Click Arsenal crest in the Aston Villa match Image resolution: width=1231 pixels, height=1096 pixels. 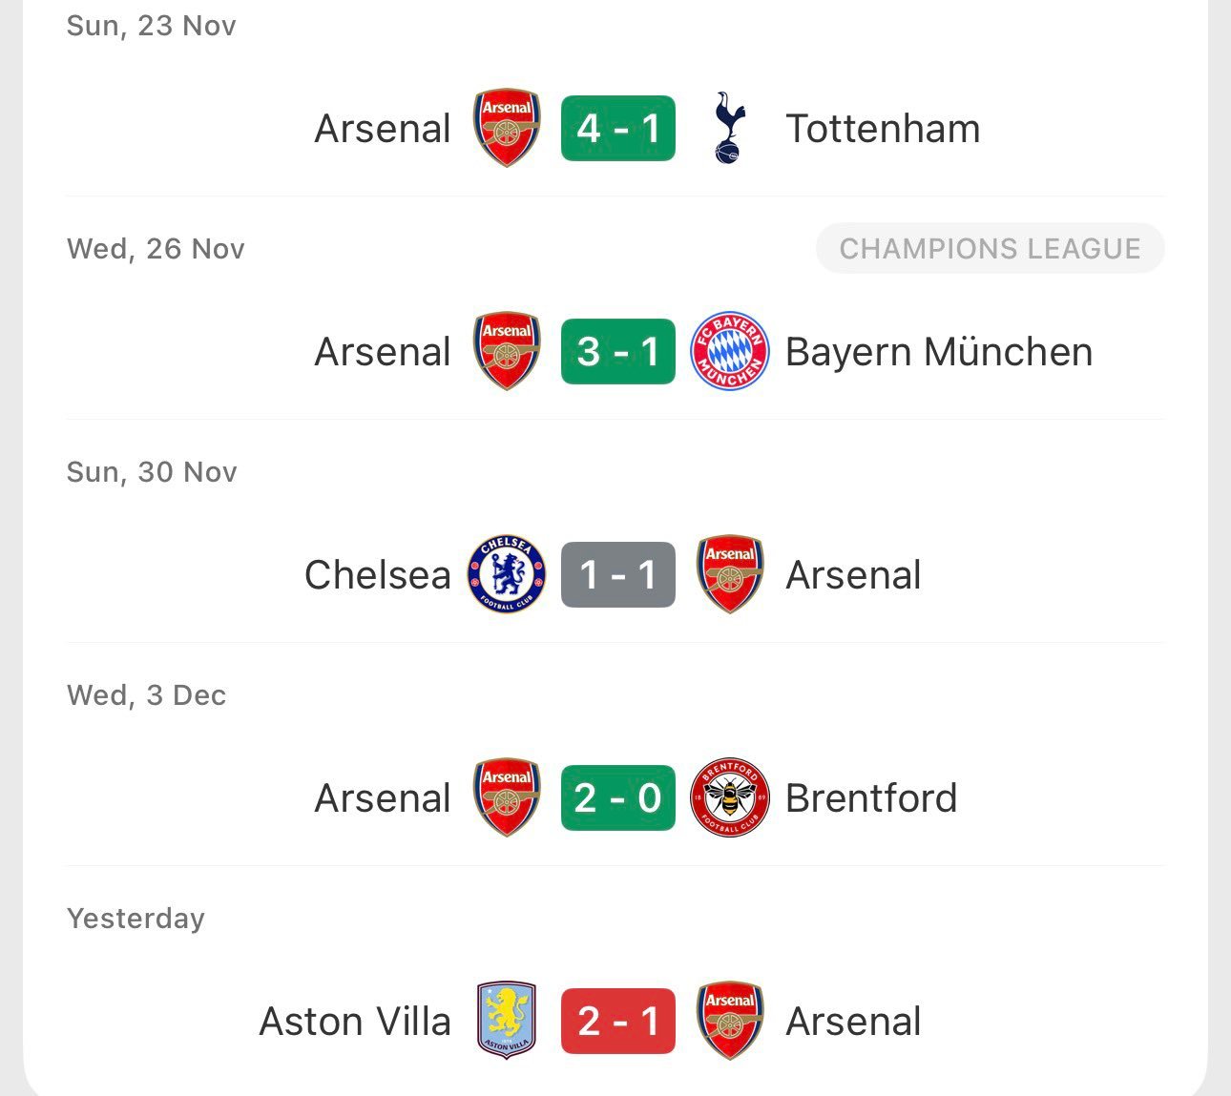point(730,1021)
